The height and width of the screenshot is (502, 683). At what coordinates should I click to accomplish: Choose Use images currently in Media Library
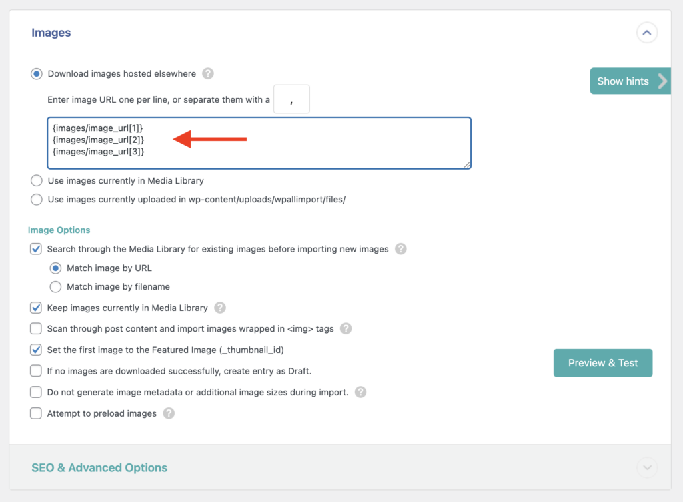[37, 180]
